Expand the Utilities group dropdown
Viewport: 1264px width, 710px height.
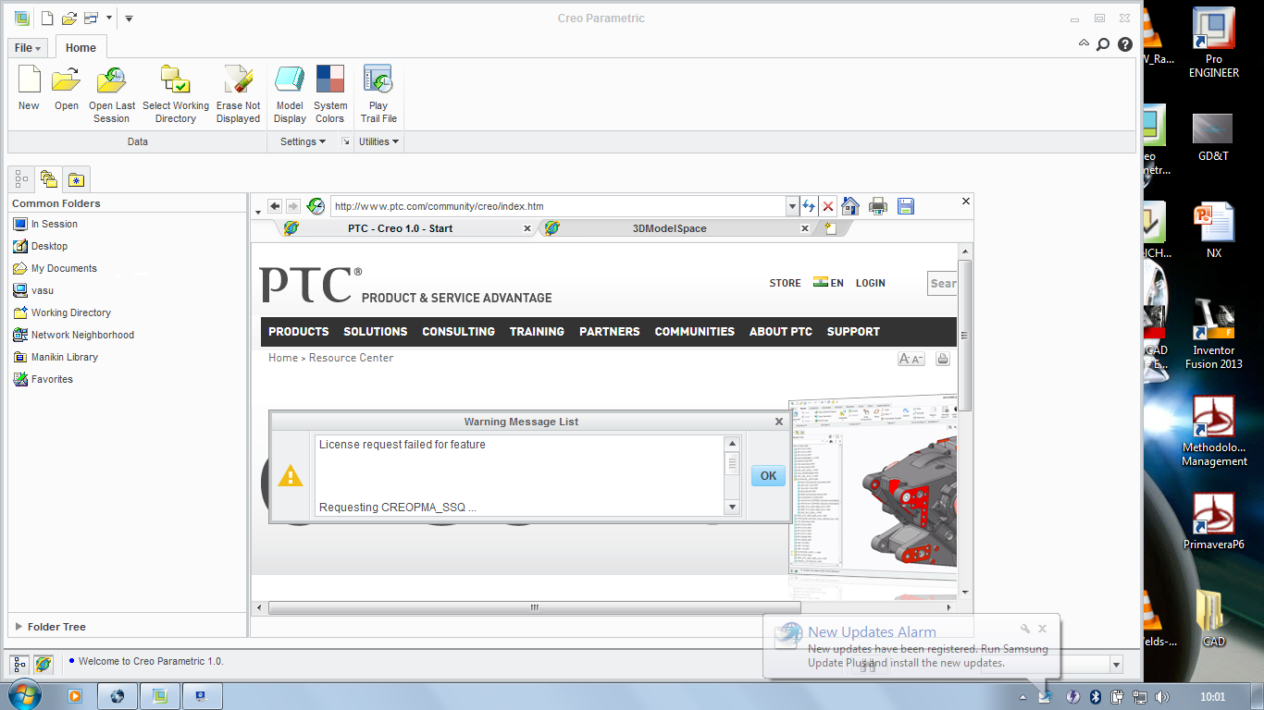pyautogui.click(x=378, y=141)
